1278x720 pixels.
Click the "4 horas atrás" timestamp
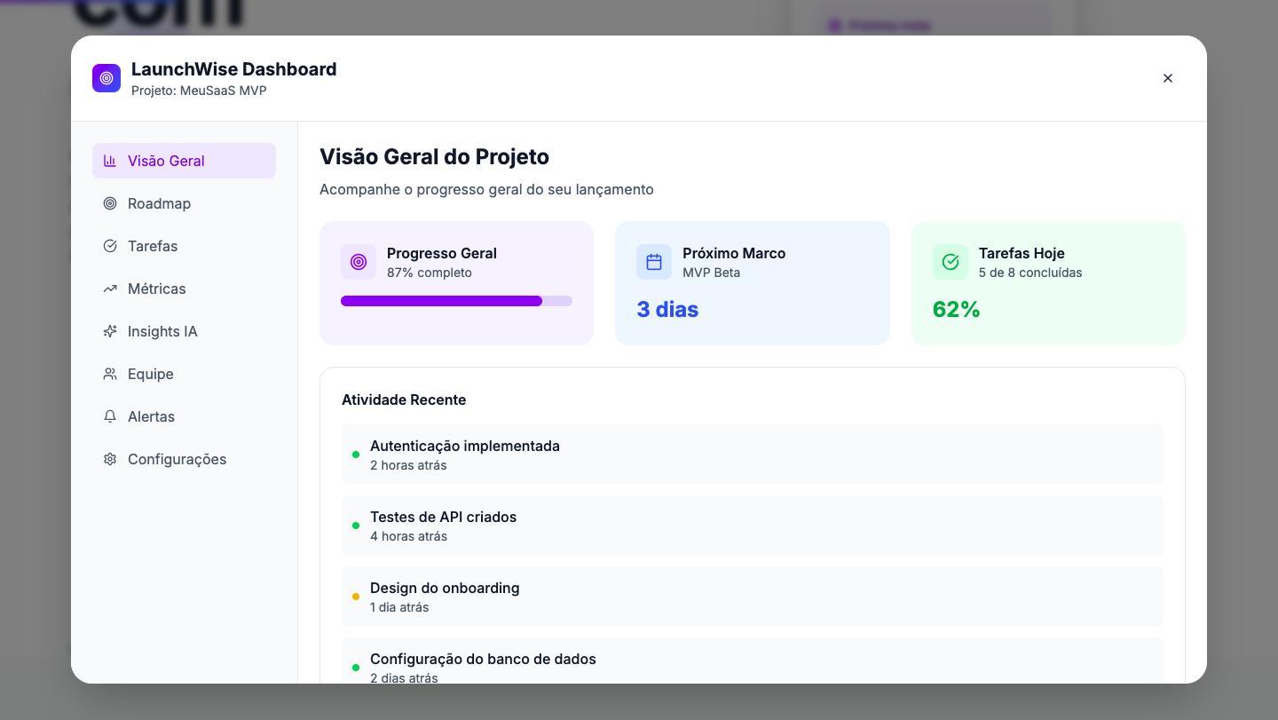pyautogui.click(x=408, y=536)
